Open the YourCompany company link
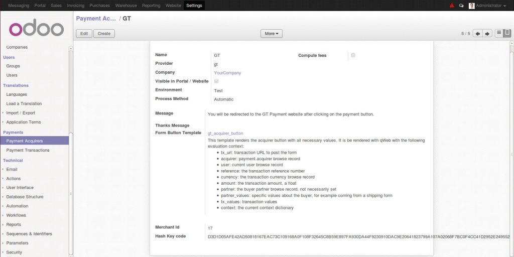The image size is (514, 257). tap(227, 73)
